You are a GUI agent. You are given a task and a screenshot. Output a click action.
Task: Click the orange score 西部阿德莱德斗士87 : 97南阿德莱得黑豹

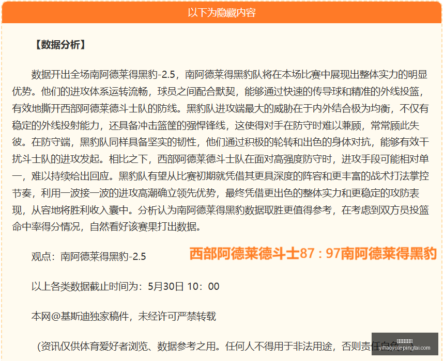tap(313, 253)
